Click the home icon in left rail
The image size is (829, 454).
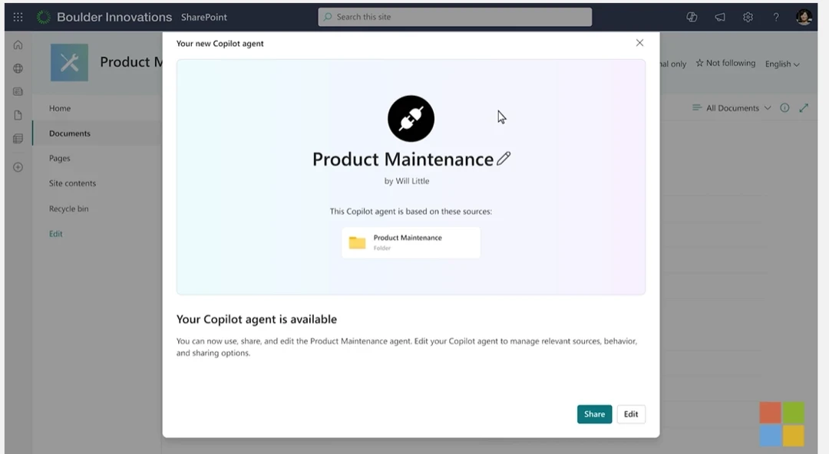(18, 45)
